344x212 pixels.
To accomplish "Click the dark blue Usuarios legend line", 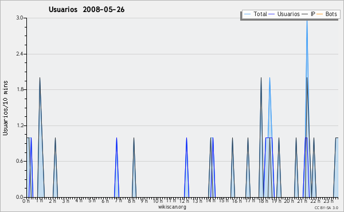I will coord(272,14).
